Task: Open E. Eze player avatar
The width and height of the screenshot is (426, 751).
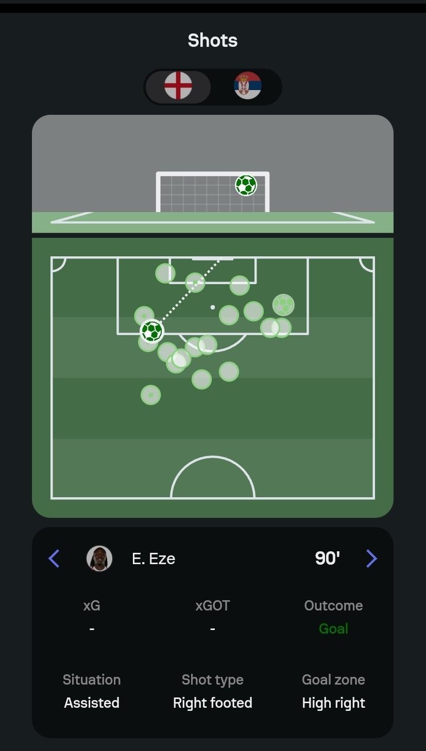Action: 99,558
